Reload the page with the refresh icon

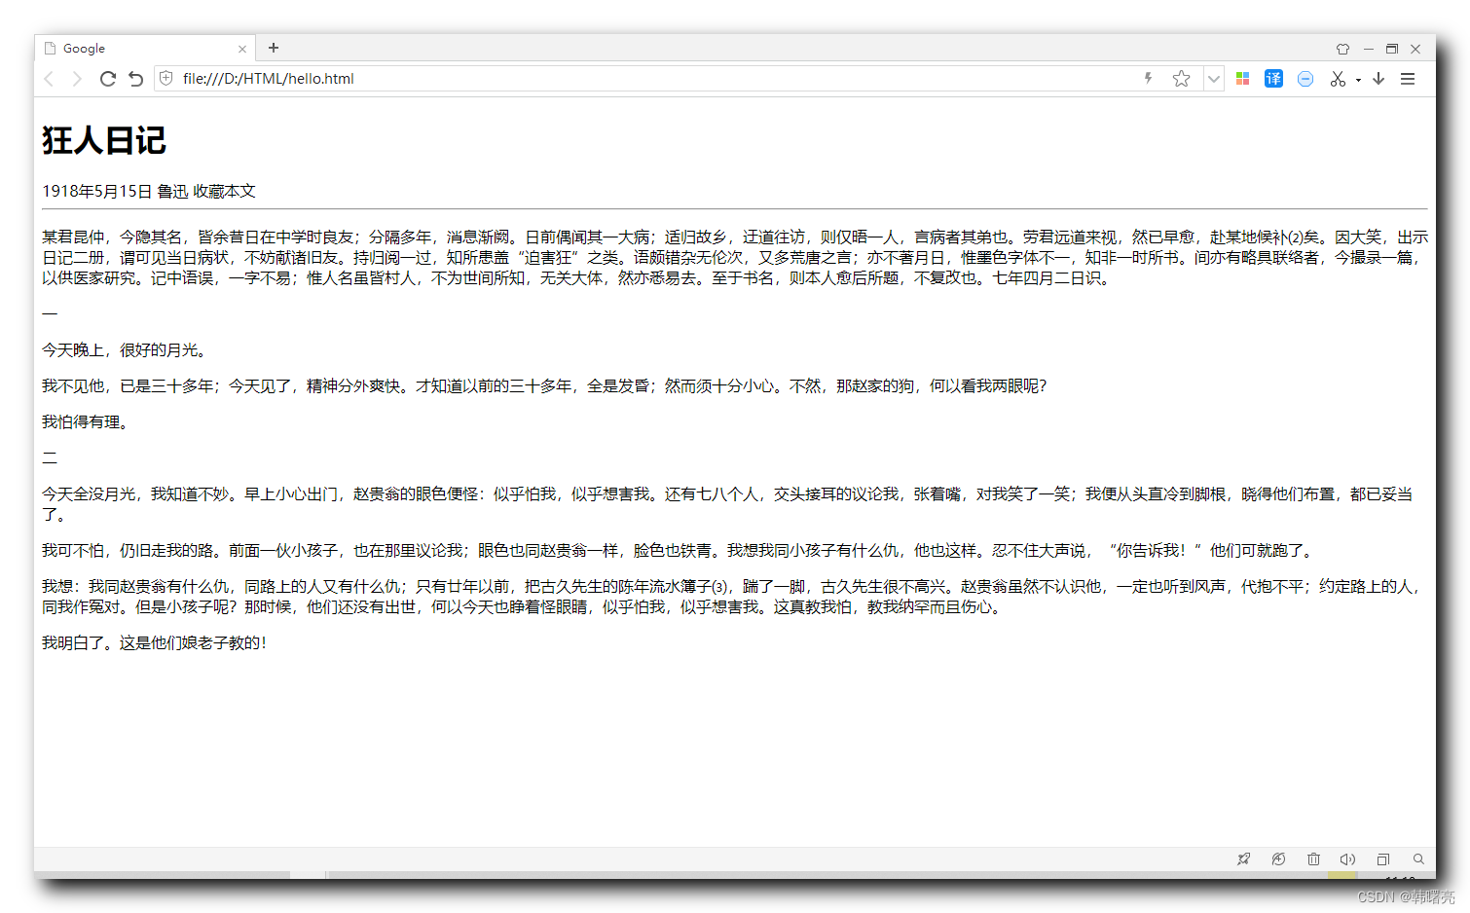pyautogui.click(x=108, y=79)
